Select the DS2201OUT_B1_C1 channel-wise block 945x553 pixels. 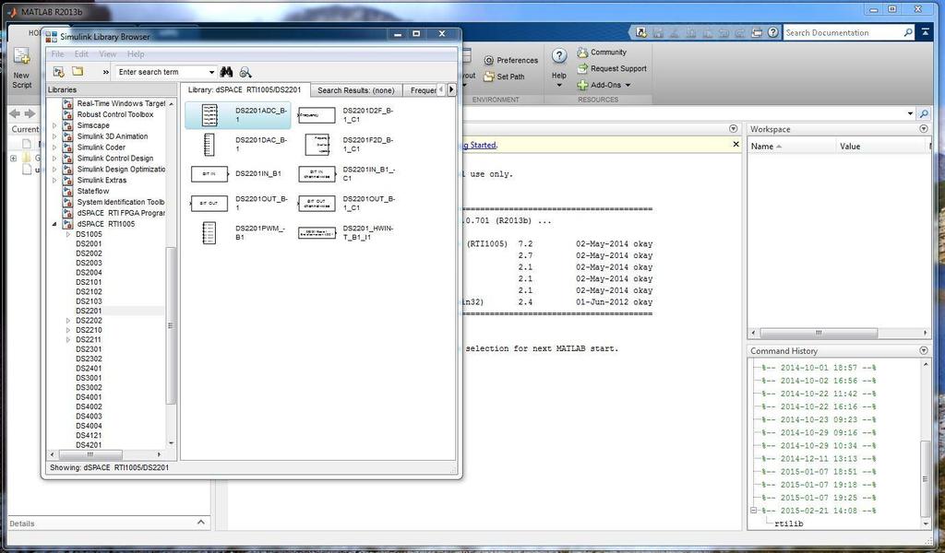pos(317,204)
